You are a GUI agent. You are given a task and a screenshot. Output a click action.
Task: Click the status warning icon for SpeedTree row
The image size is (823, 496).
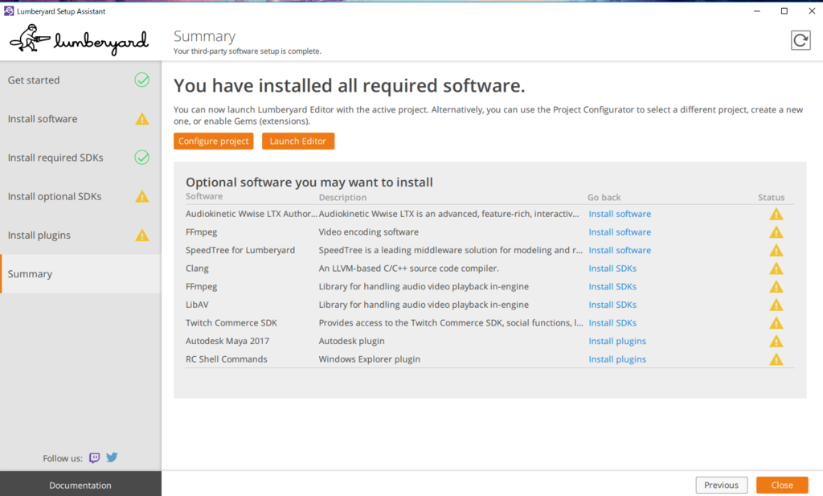tap(776, 250)
